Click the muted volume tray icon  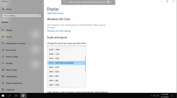click(158, 96)
